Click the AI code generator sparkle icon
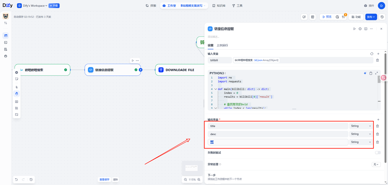388x185 pixels. 365,73
